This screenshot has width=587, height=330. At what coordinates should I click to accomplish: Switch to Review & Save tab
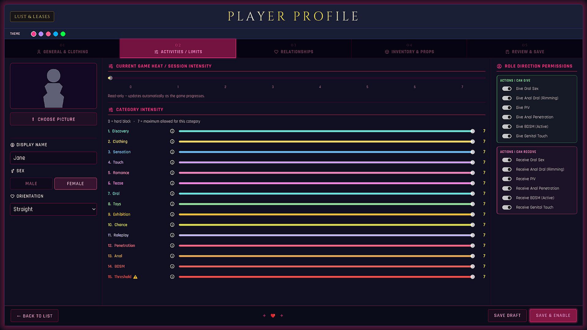525,49
